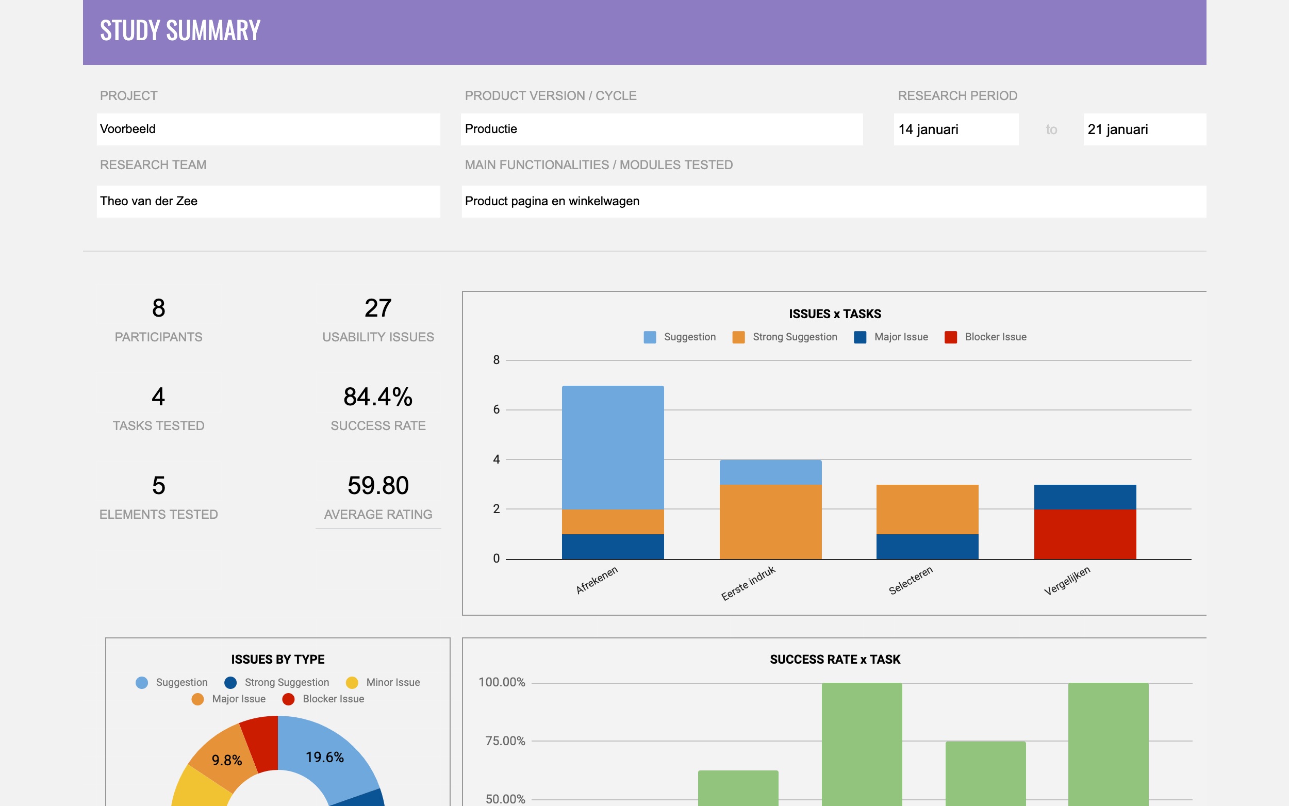Click the red Blocker Issue swatch in Issues x Tasks
The height and width of the screenshot is (806, 1289).
950,337
